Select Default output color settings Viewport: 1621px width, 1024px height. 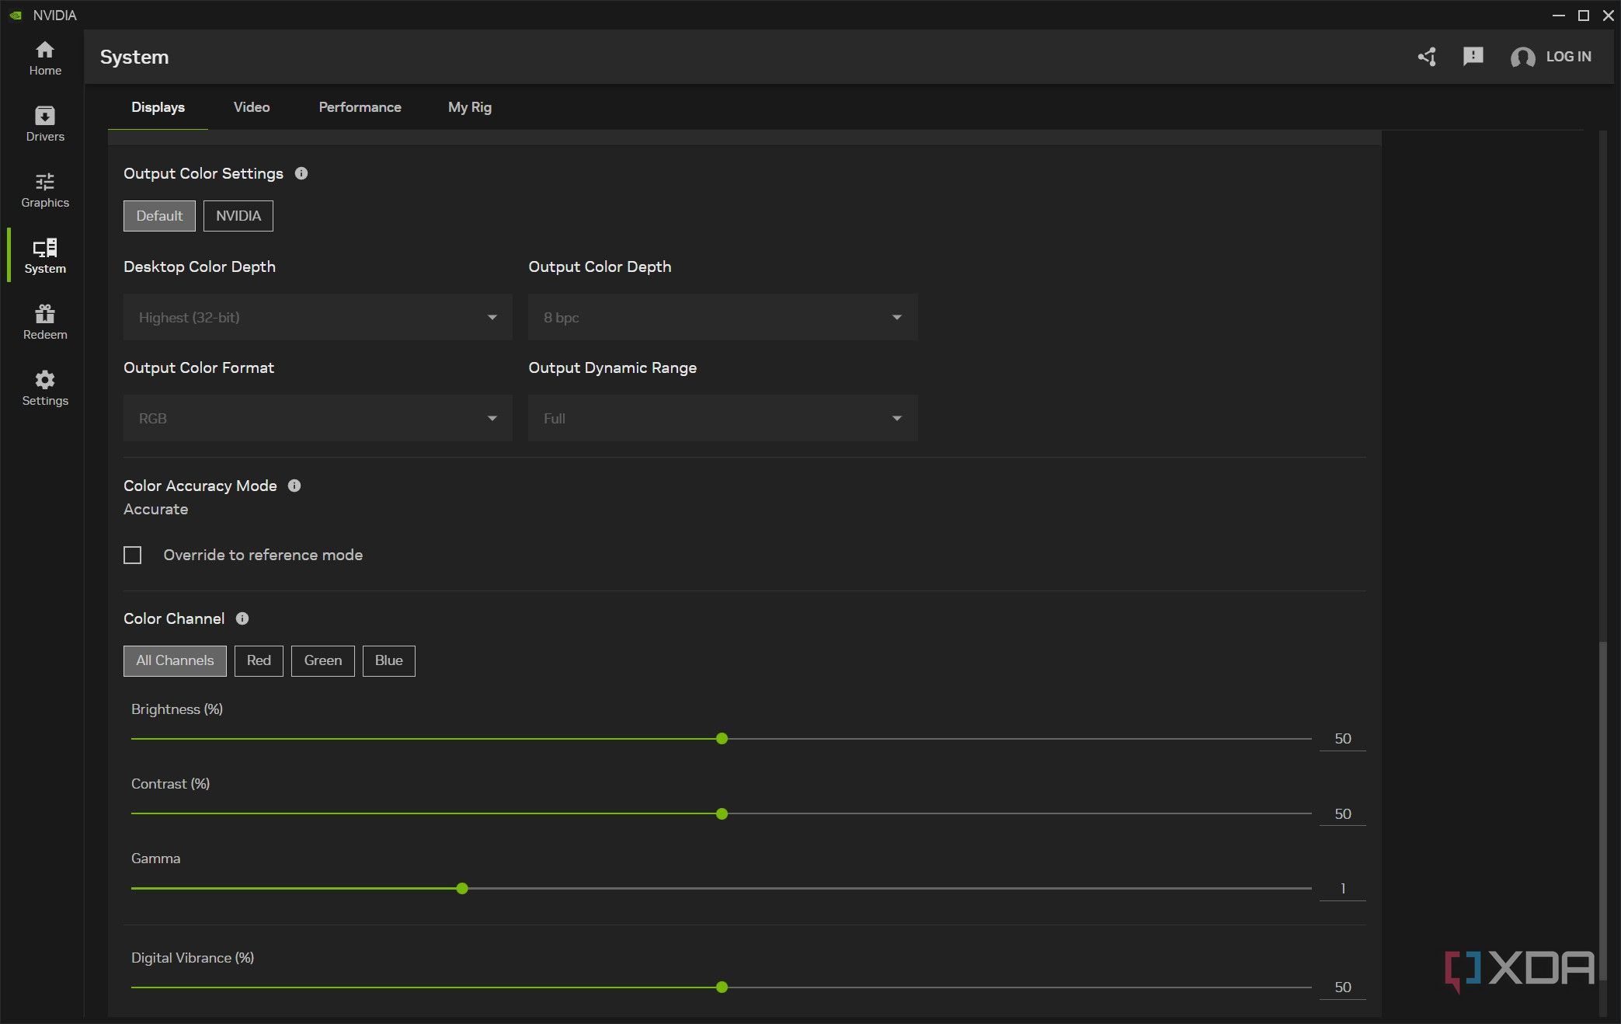(x=159, y=216)
